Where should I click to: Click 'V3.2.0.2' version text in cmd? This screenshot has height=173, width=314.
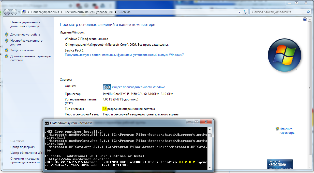(x=187, y=162)
